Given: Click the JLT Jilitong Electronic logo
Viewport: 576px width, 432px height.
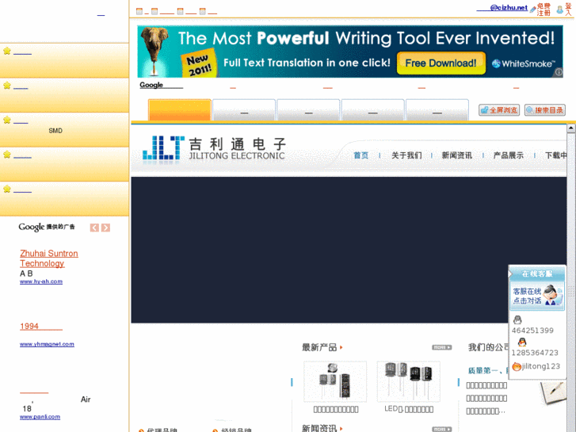Looking at the screenshot, I should click(214, 148).
